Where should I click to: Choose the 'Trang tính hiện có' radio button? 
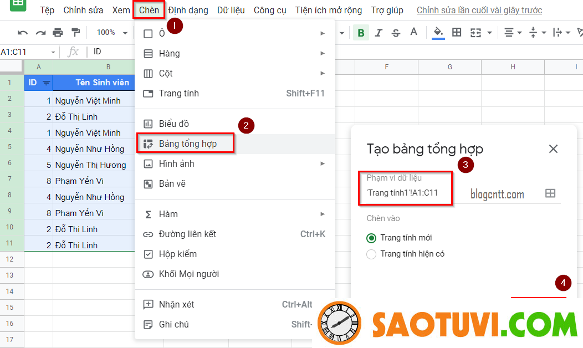371,254
